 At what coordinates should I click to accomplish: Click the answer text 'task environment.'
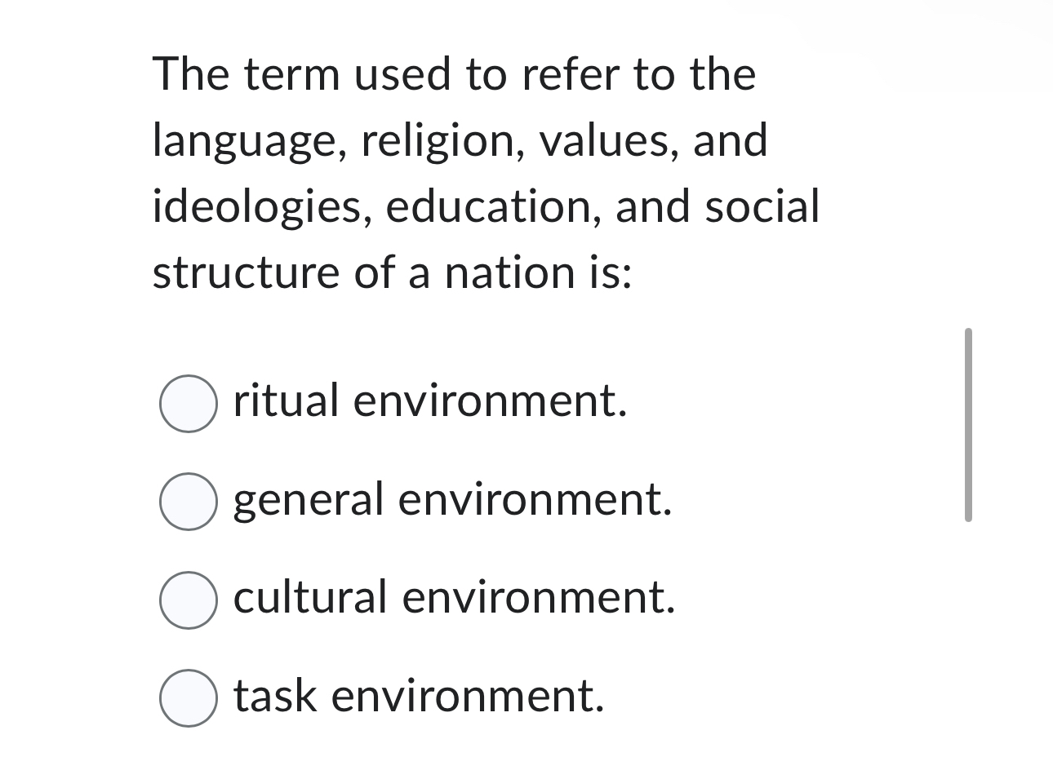(x=419, y=697)
